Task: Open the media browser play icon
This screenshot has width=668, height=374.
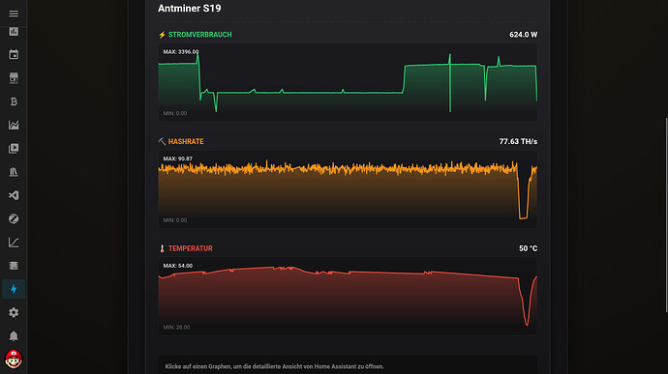Action: pyautogui.click(x=14, y=148)
